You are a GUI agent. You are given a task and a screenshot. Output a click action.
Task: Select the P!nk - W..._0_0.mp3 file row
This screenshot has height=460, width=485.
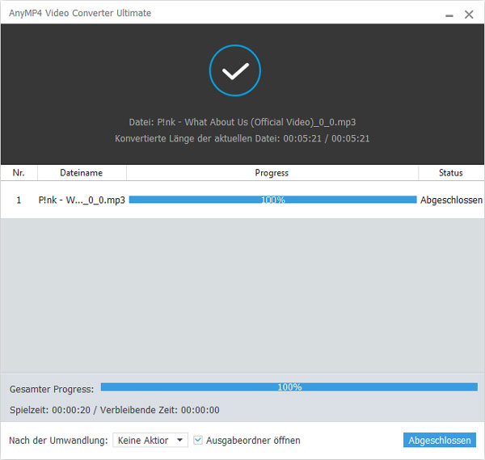[x=242, y=200]
